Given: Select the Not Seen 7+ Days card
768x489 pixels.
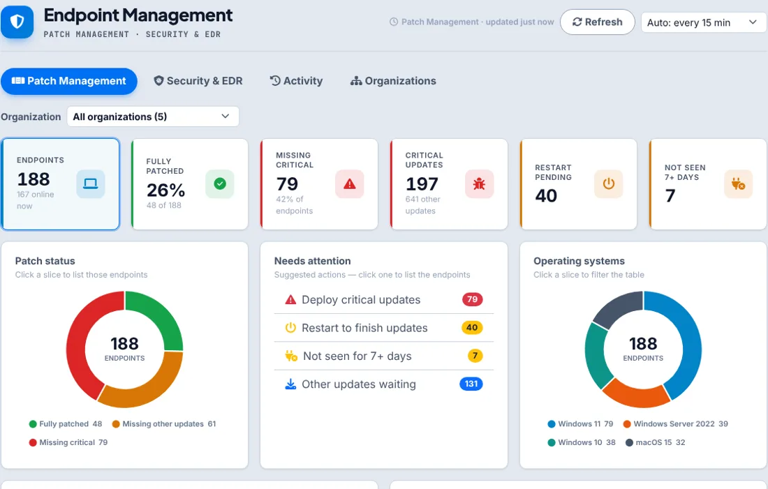Looking at the screenshot, I should [708, 184].
